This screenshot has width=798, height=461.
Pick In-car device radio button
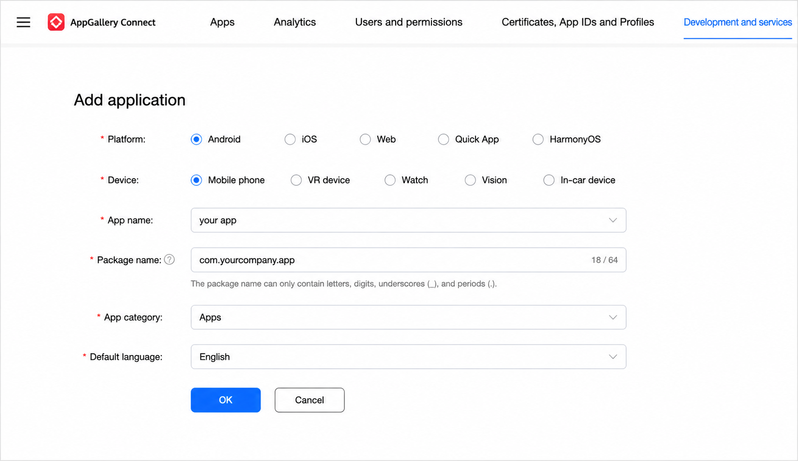[549, 180]
